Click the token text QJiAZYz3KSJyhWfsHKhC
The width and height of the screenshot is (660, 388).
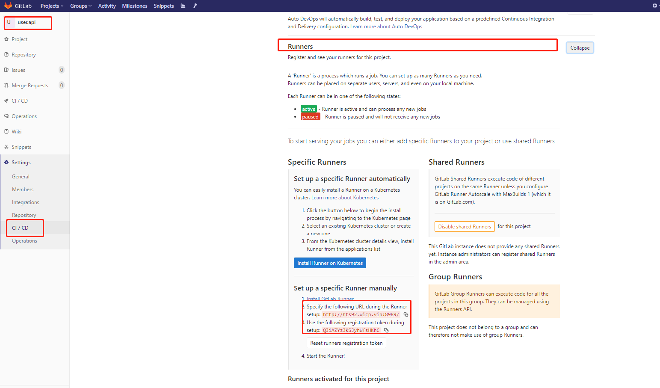point(351,330)
